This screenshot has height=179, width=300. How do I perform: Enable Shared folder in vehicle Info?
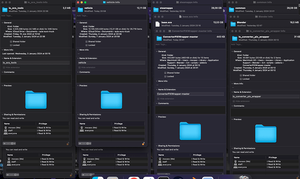click(87, 42)
